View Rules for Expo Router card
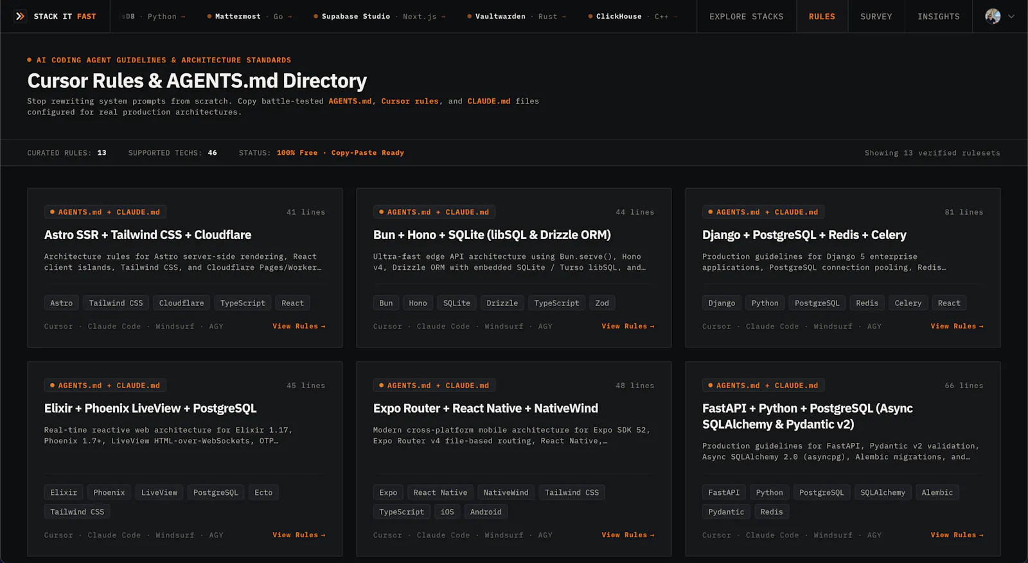 pyautogui.click(x=628, y=535)
